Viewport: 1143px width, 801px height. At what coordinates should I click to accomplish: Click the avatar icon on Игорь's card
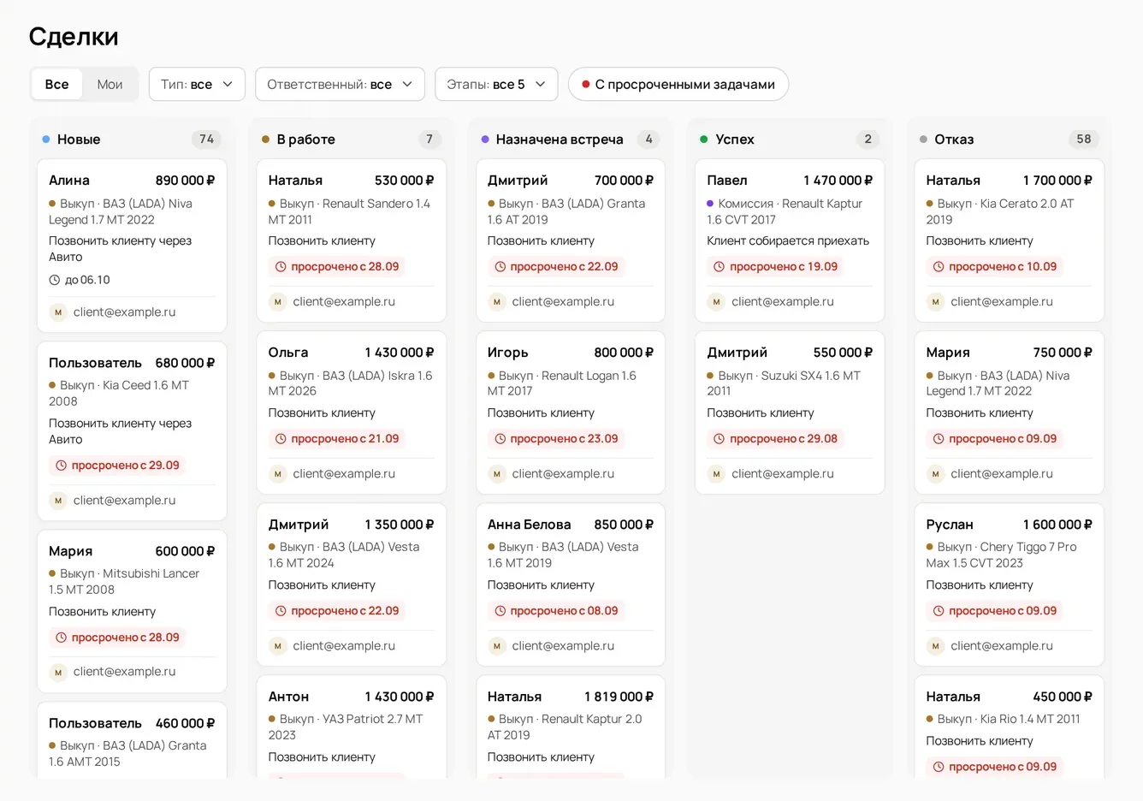(x=497, y=473)
